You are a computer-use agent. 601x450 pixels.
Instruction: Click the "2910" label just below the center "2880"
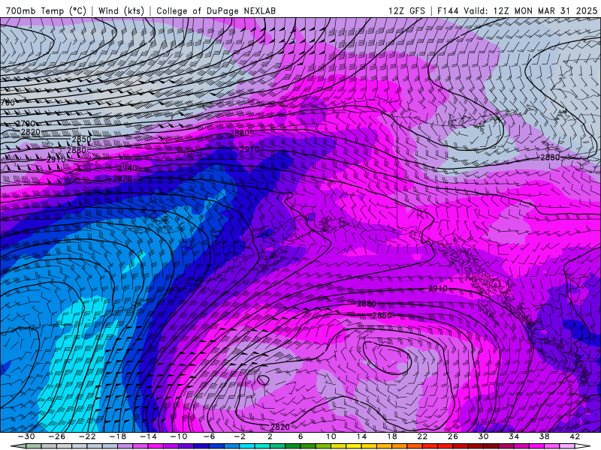[x=249, y=149]
